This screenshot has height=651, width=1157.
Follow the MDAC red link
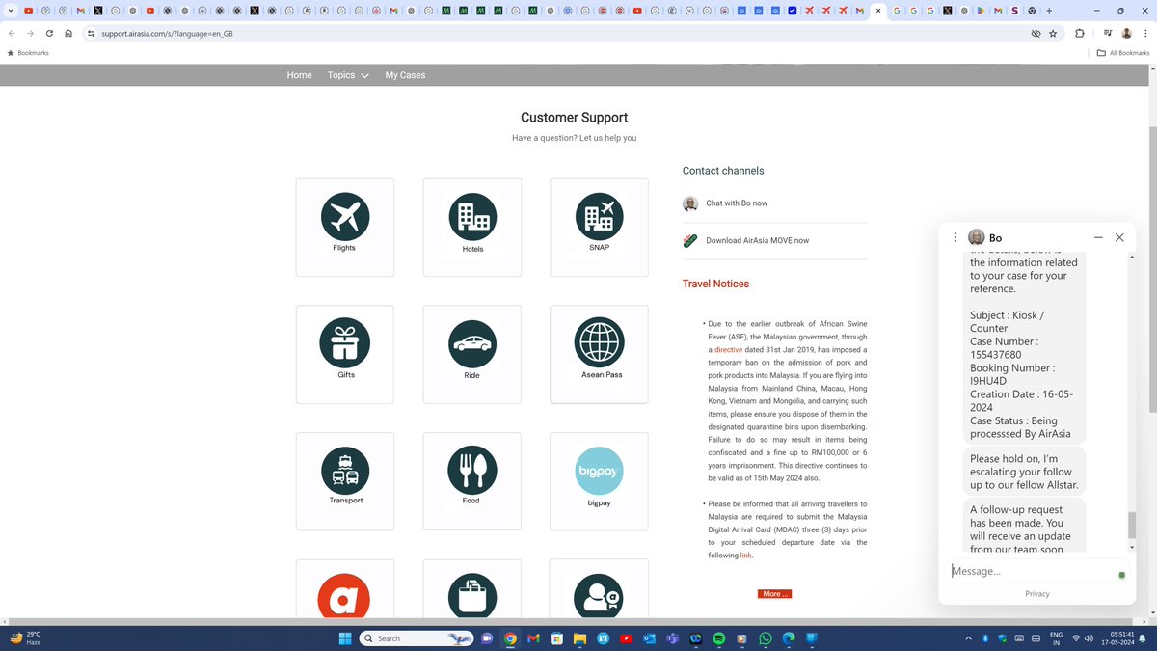(x=745, y=556)
